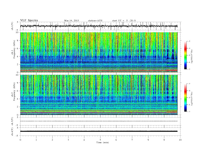This screenshot has width=203, height=157.
Task: Click the '-7' label on ch.1 color bar
Action: (189, 69)
